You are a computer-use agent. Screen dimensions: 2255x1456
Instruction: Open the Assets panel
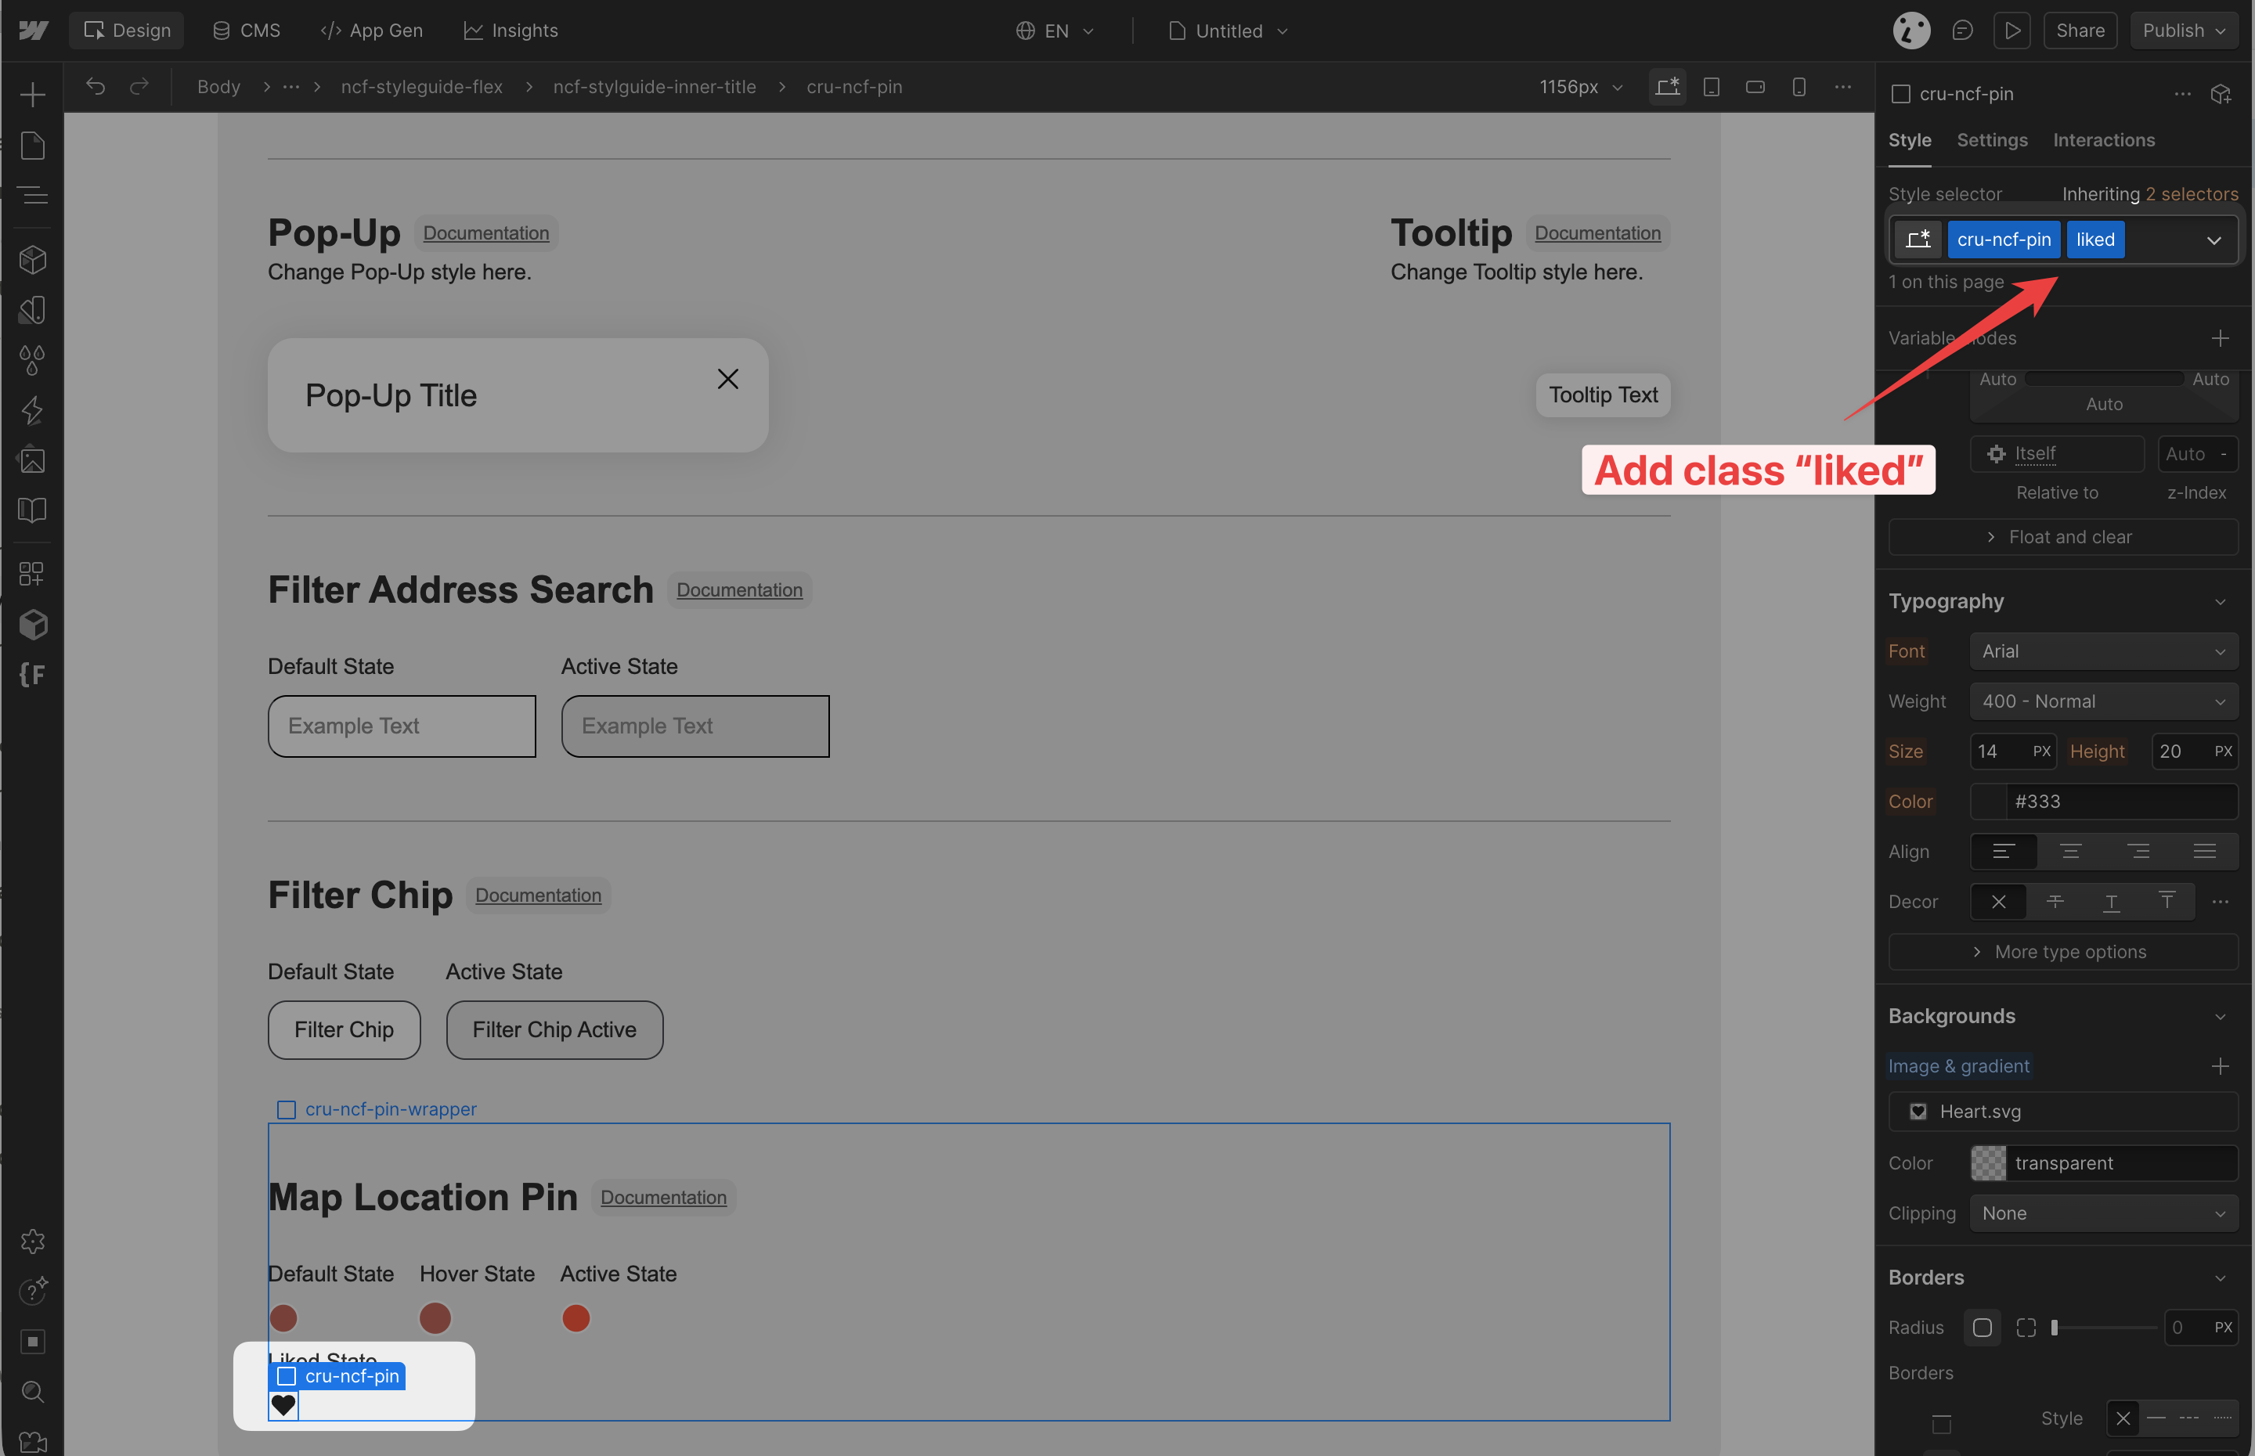[32, 460]
